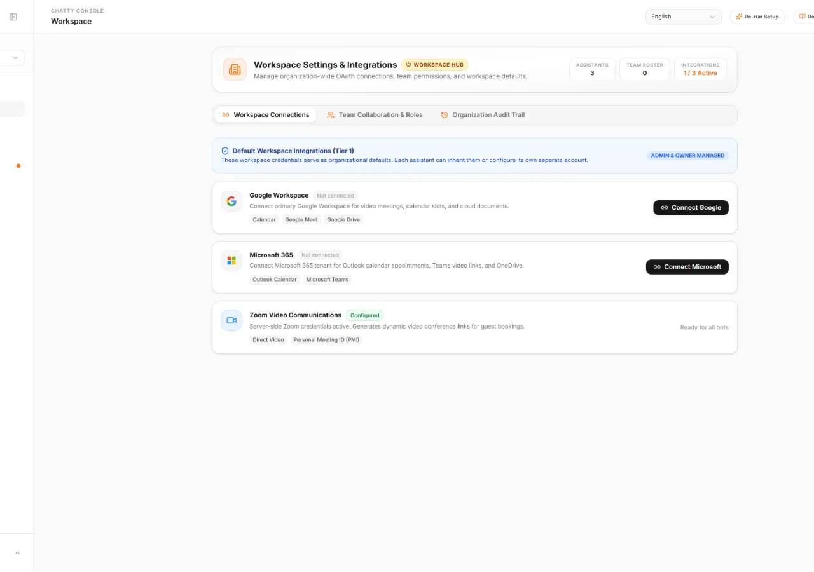This screenshot has height=572, width=814.
Task: Click the Re-run Setup button
Action: (757, 17)
